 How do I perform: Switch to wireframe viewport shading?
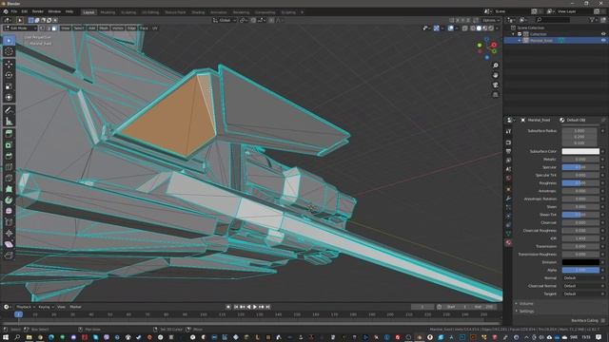pyautogui.click(x=473, y=28)
